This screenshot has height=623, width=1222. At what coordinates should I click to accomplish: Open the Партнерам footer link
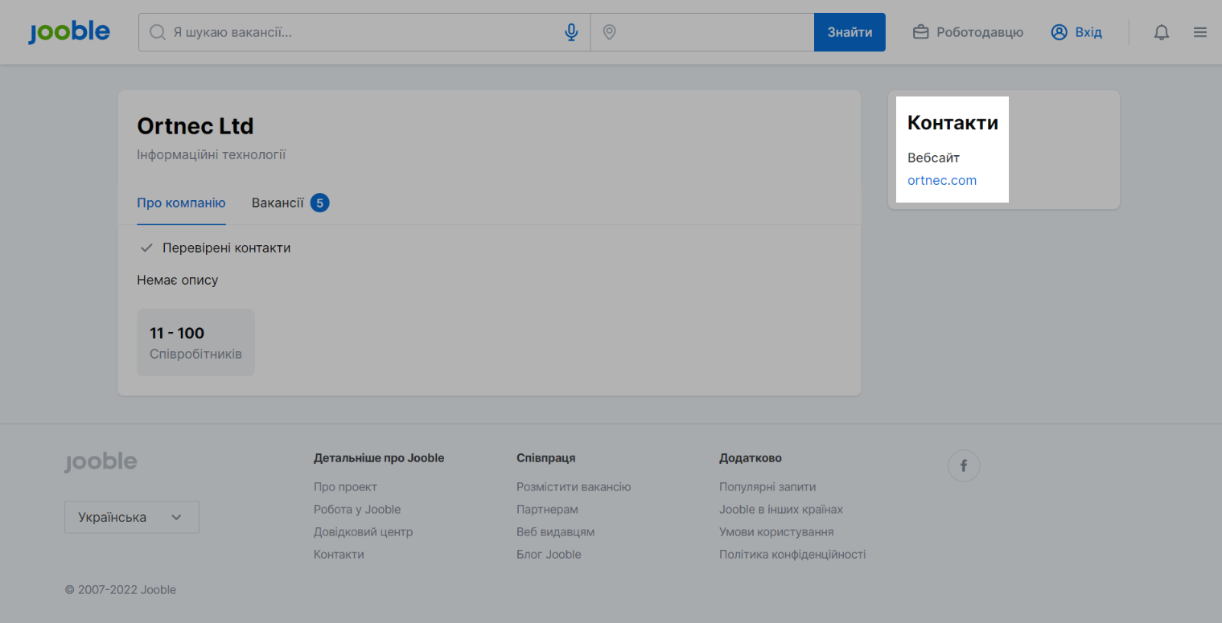(547, 510)
